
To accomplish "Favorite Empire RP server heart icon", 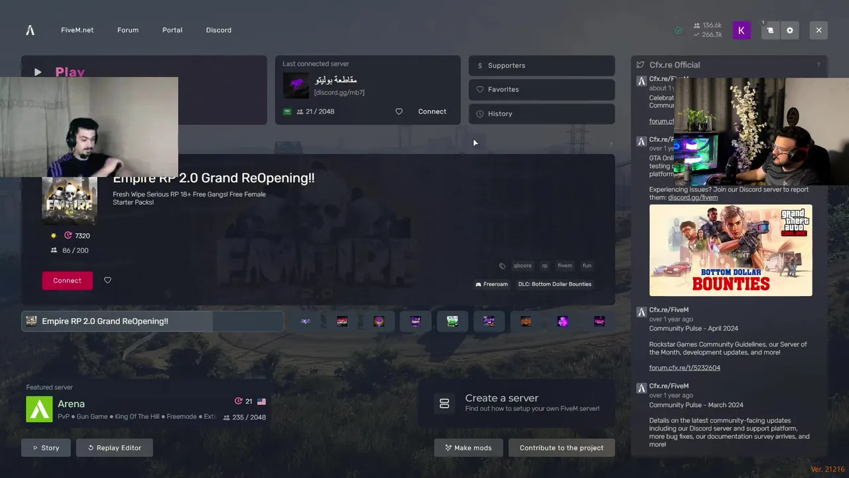I will click(x=107, y=281).
